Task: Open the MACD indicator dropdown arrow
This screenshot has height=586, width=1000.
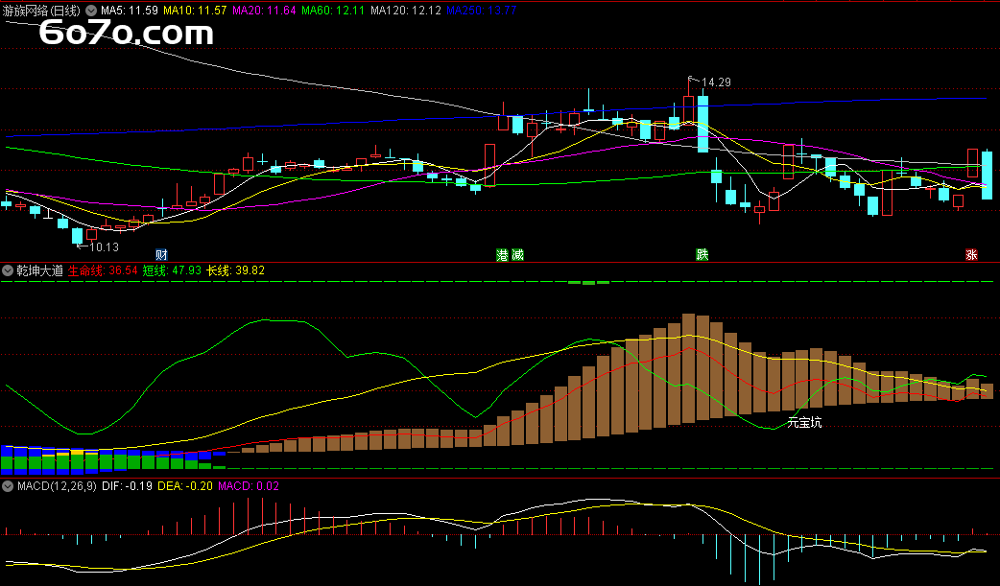Action: click(9, 486)
